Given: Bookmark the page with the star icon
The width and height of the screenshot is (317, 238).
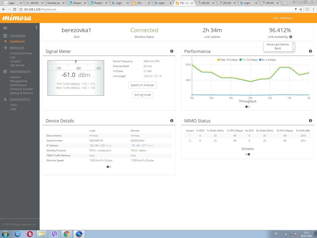Looking at the screenshot, I should (301, 9).
